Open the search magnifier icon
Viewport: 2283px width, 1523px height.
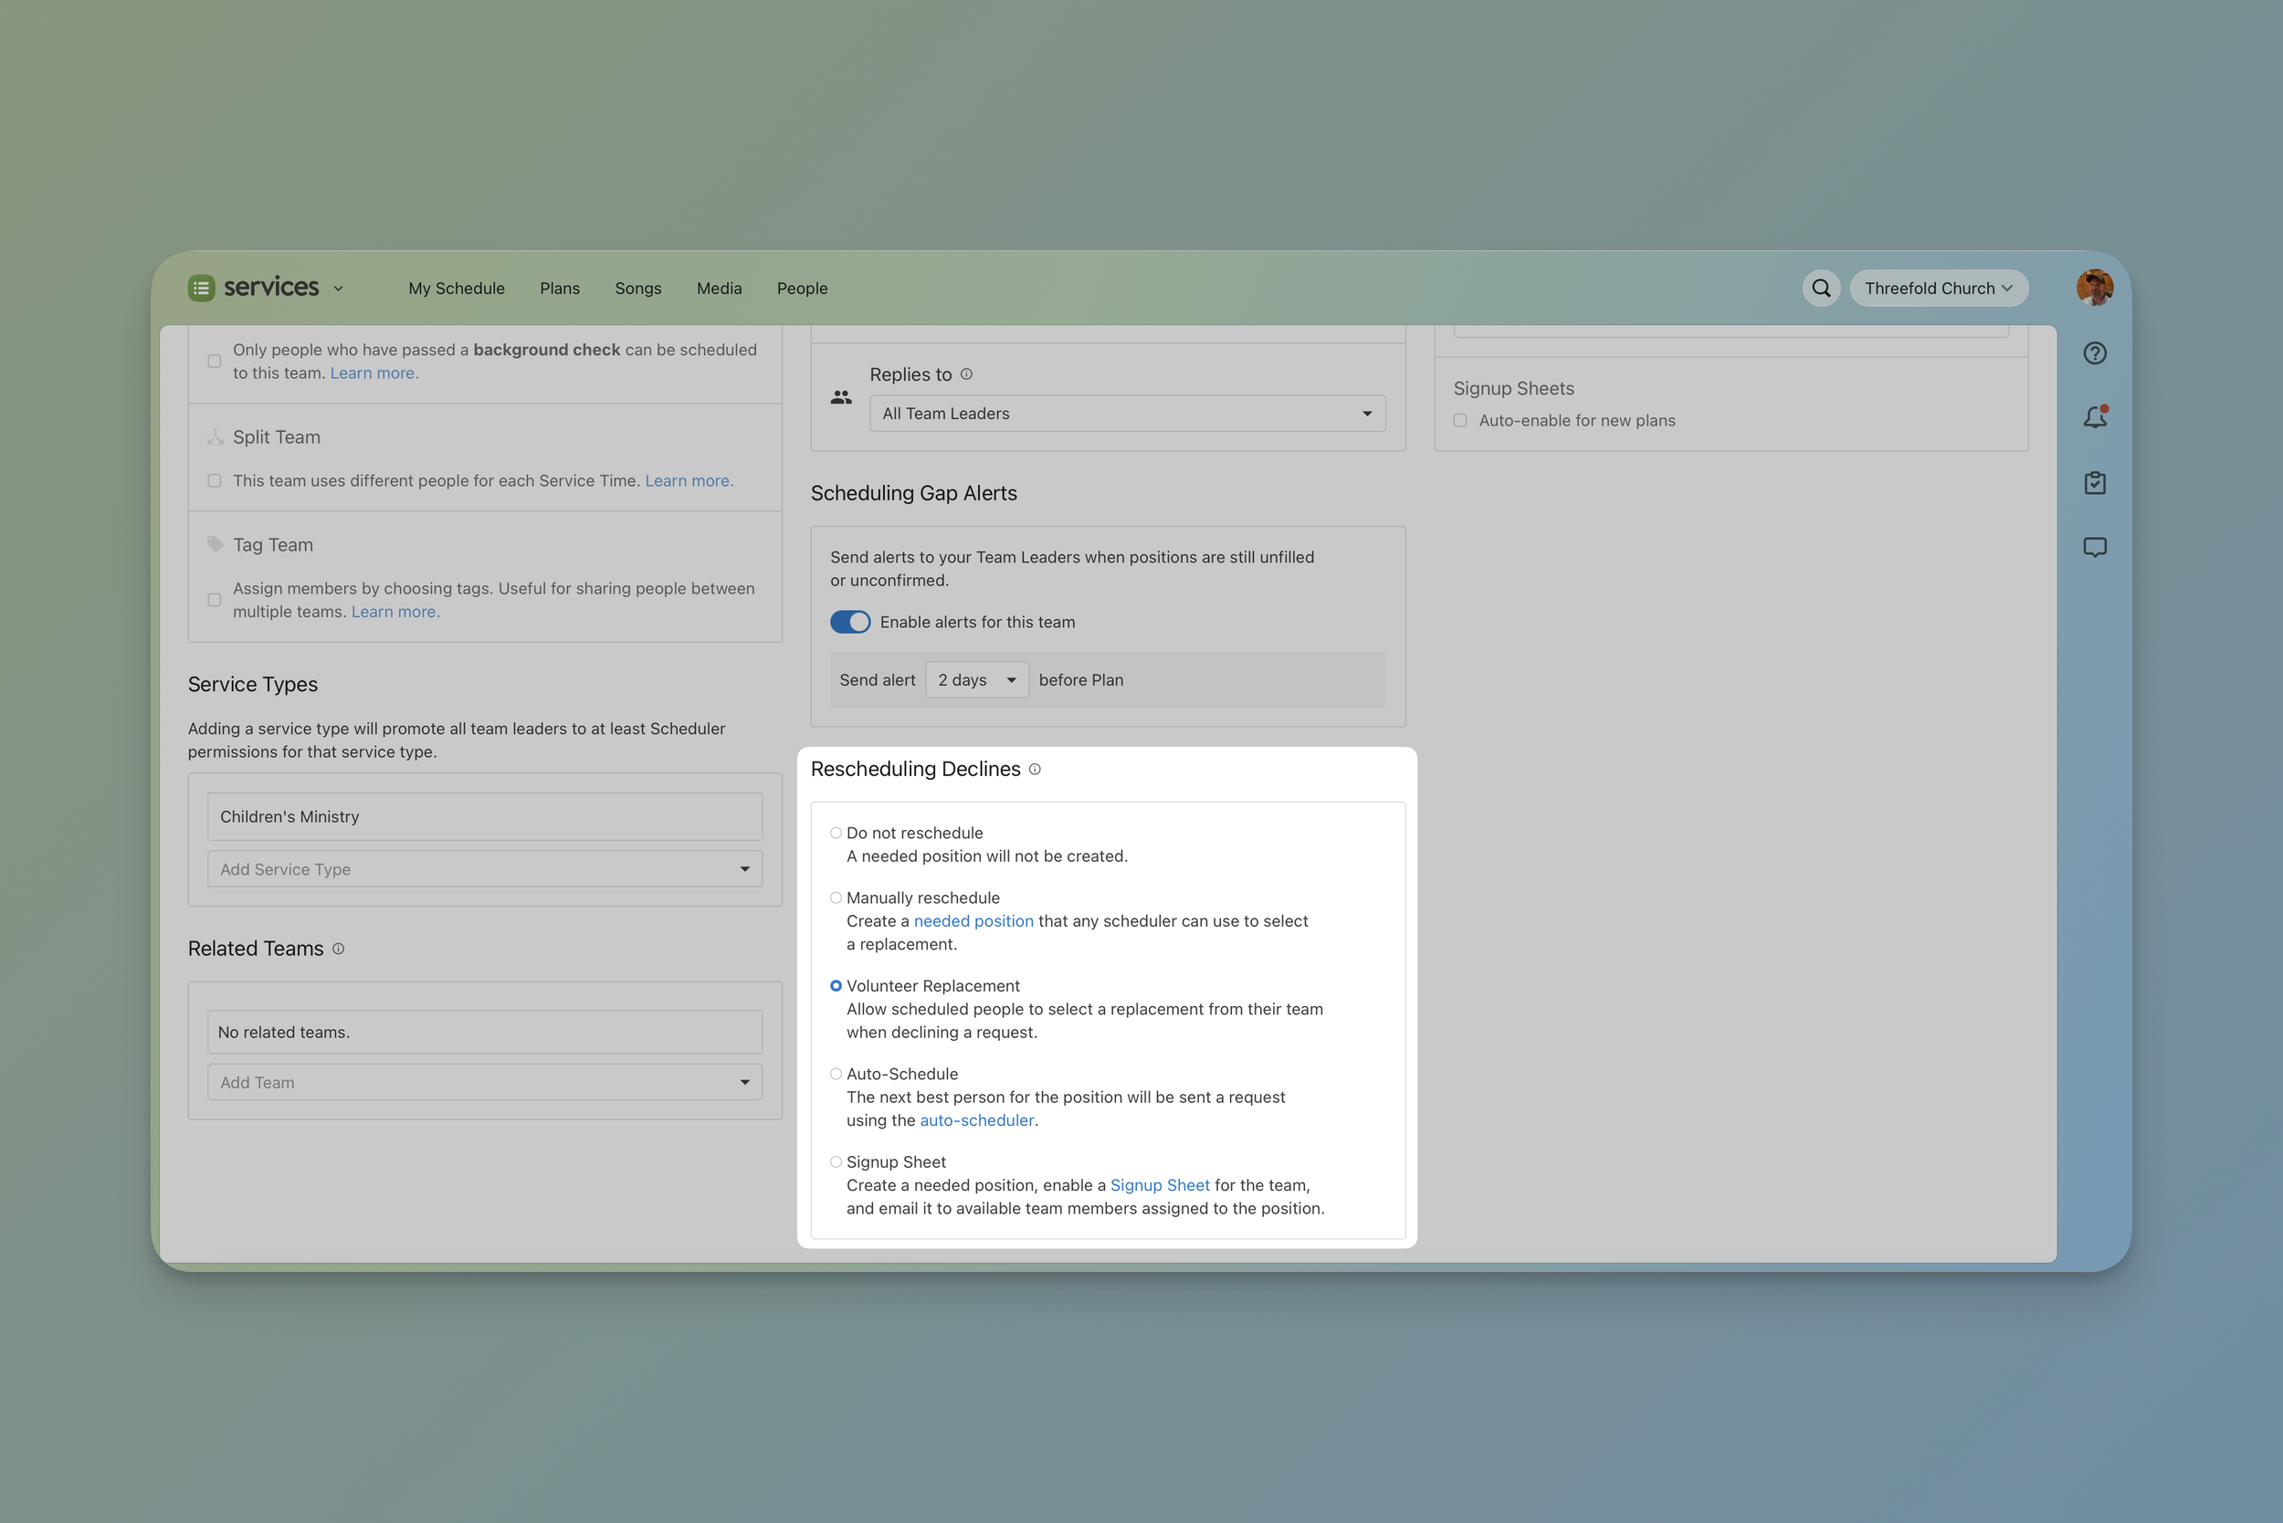(x=1822, y=288)
